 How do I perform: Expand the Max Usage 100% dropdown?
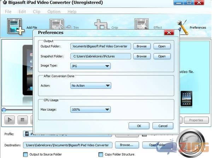90,109
